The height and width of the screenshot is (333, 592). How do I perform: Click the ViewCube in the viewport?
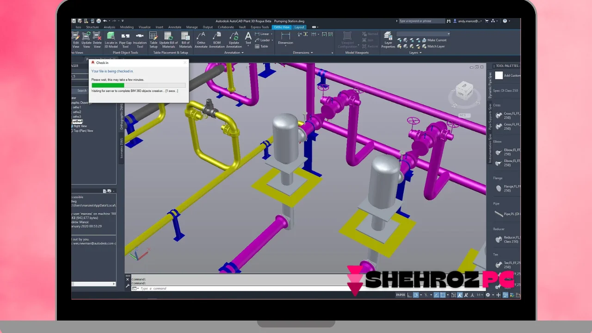463,92
